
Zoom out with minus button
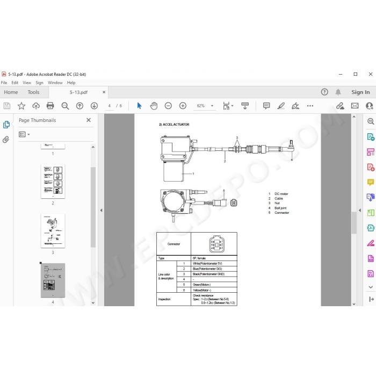pos(168,106)
